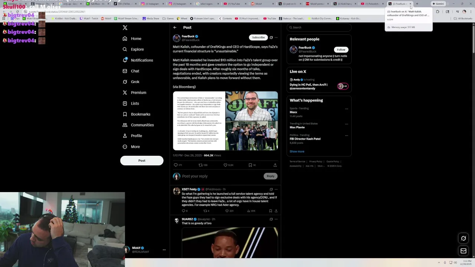This screenshot has width=475, height=267.
Task: Click the X logo in the sidebar
Action: point(125,28)
